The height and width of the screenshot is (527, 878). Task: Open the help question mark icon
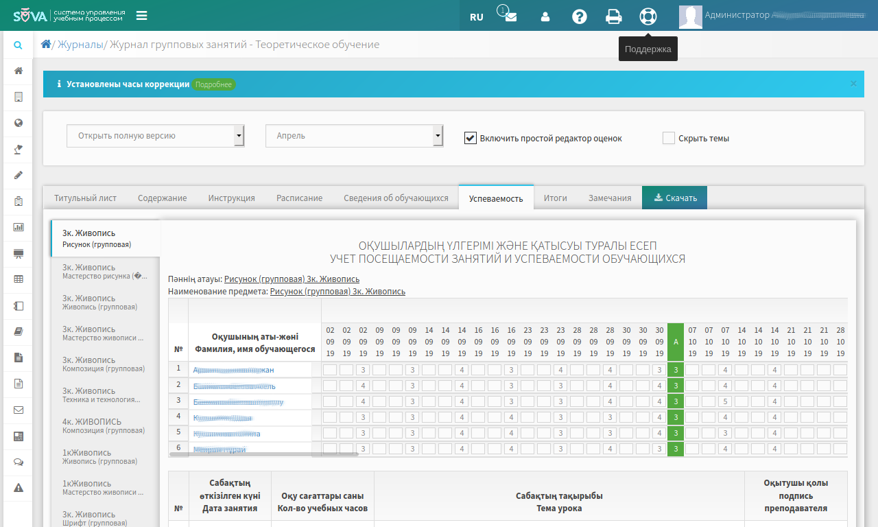click(x=580, y=16)
